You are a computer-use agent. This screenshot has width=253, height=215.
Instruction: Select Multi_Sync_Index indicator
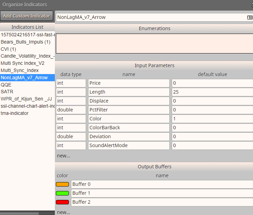(x=27, y=70)
